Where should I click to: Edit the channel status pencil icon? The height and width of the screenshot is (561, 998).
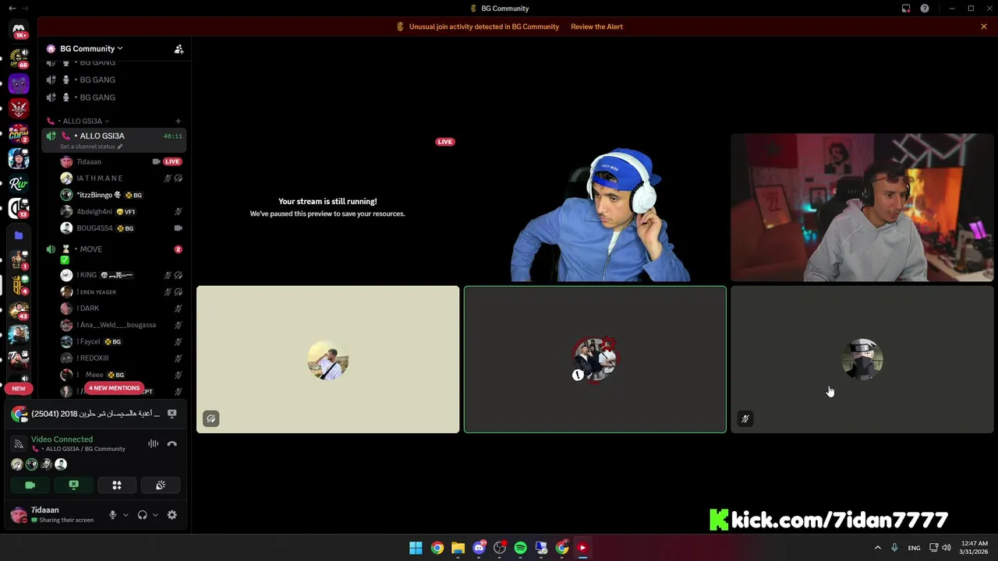119,146
